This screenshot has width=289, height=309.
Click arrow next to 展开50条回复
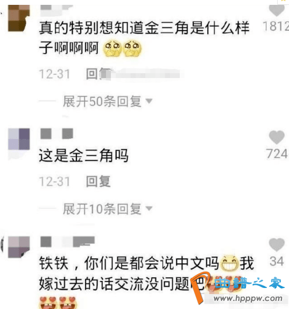149,101
